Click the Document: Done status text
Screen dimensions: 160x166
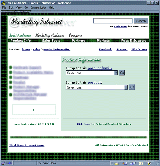coord(46,163)
